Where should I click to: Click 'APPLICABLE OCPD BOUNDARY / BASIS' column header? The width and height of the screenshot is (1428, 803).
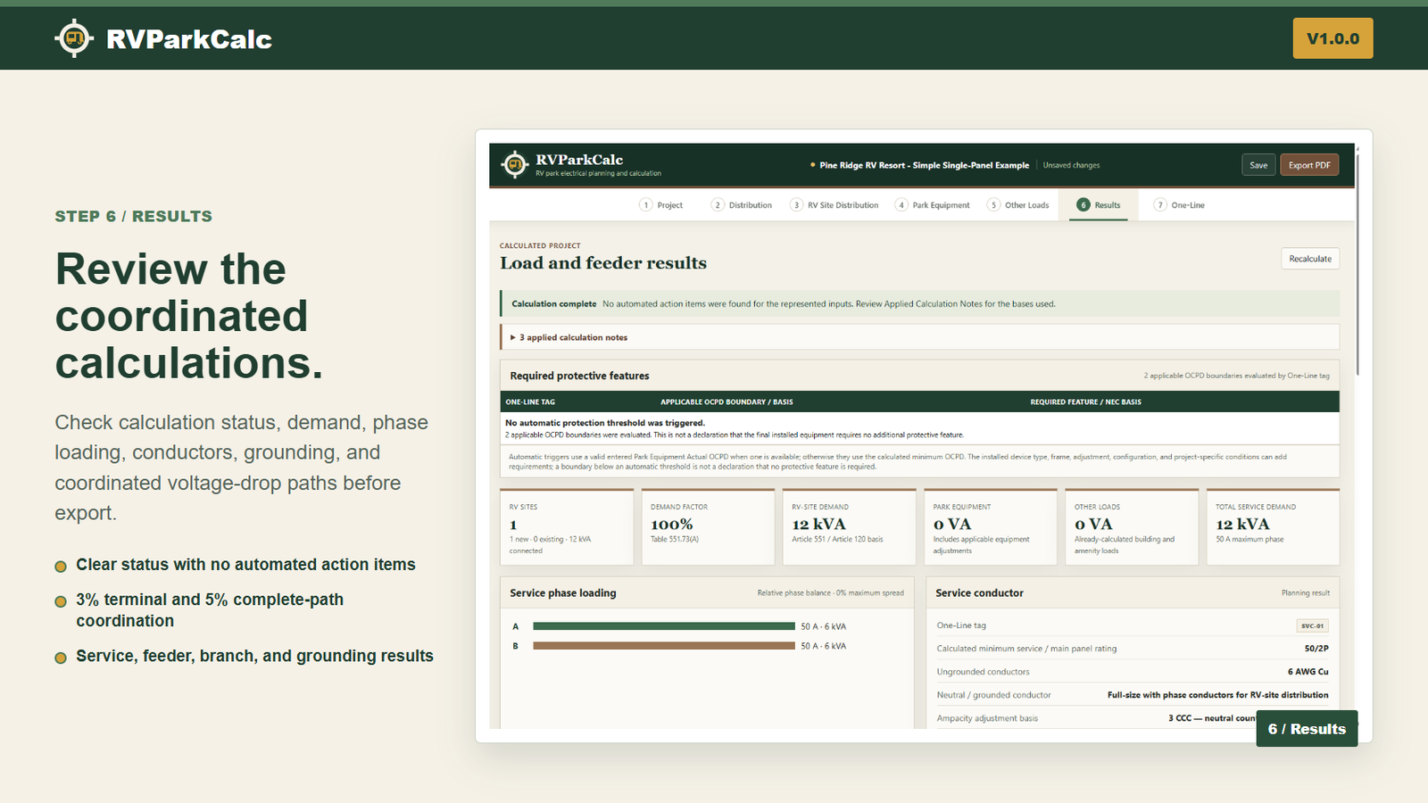pos(726,401)
